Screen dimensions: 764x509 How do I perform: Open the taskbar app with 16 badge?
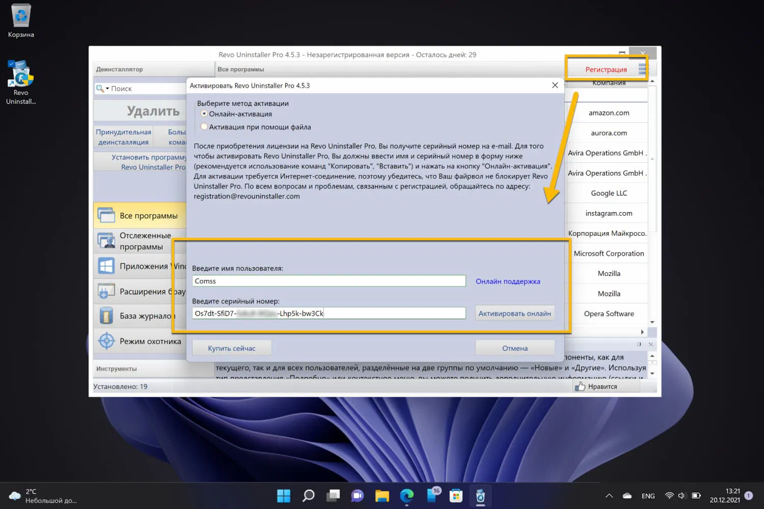tap(432, 495)
